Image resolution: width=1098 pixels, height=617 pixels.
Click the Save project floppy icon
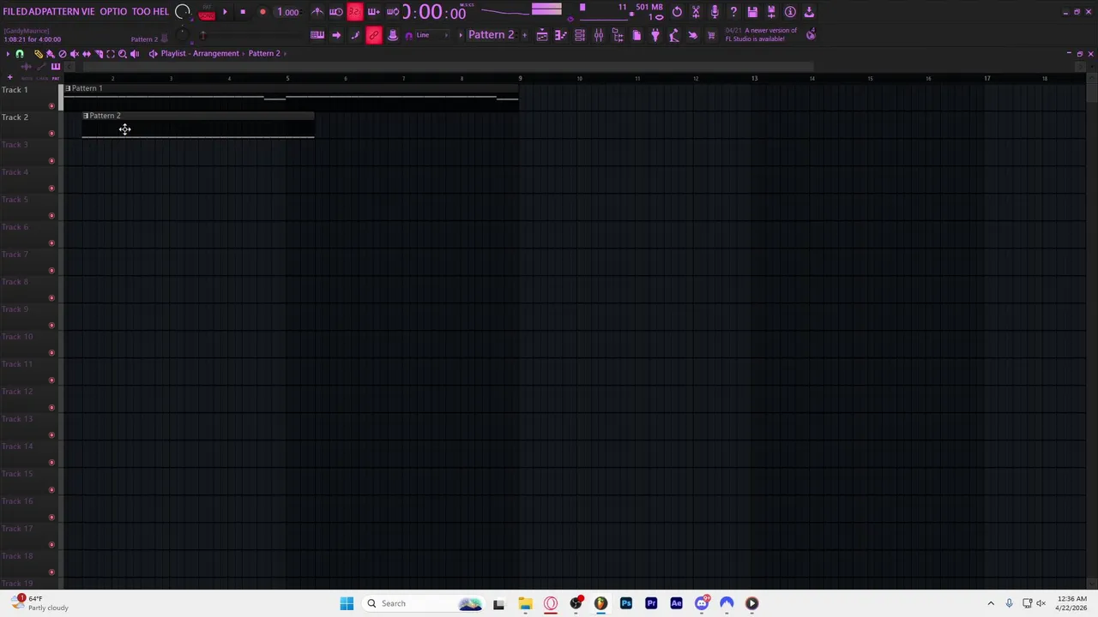pyautogui.click(x=752, y=12)
